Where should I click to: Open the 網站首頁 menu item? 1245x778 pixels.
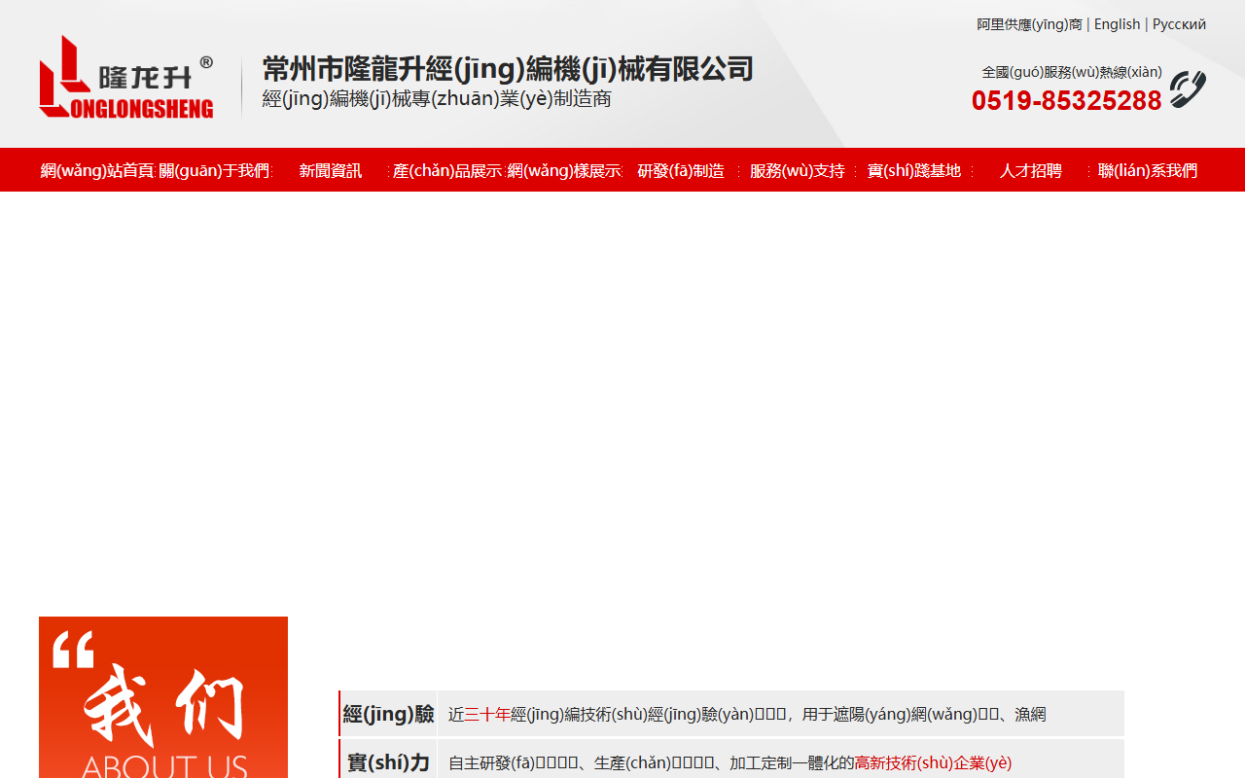pos(97,170)
